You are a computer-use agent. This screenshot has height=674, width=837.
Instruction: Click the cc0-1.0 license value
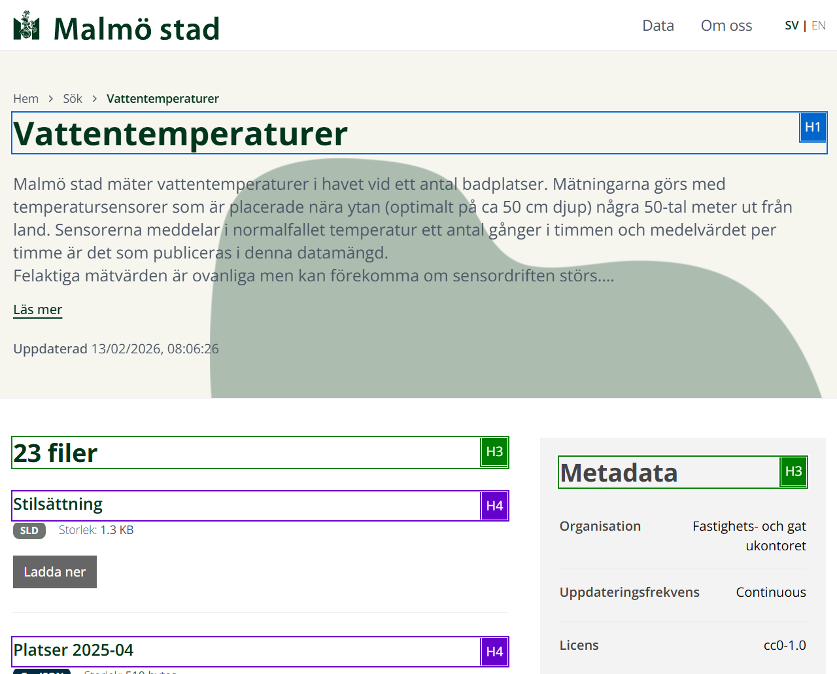pos(785,645)
